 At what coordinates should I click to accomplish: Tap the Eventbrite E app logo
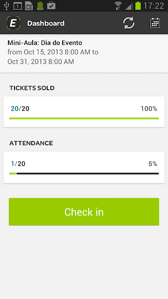14,23
